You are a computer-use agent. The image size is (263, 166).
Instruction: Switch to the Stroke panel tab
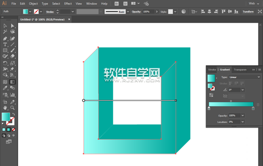pos(212,70)
